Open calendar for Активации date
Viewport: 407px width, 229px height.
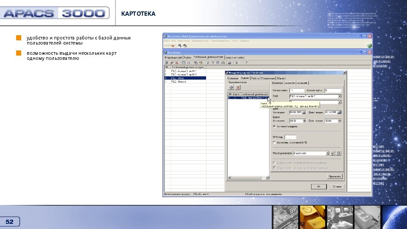pos(304,112)
